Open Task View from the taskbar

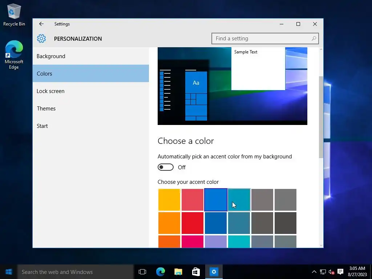coord(142,272)
